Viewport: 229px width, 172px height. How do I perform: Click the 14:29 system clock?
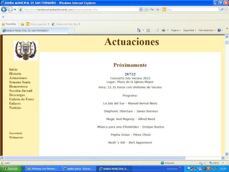click(223, 169)
